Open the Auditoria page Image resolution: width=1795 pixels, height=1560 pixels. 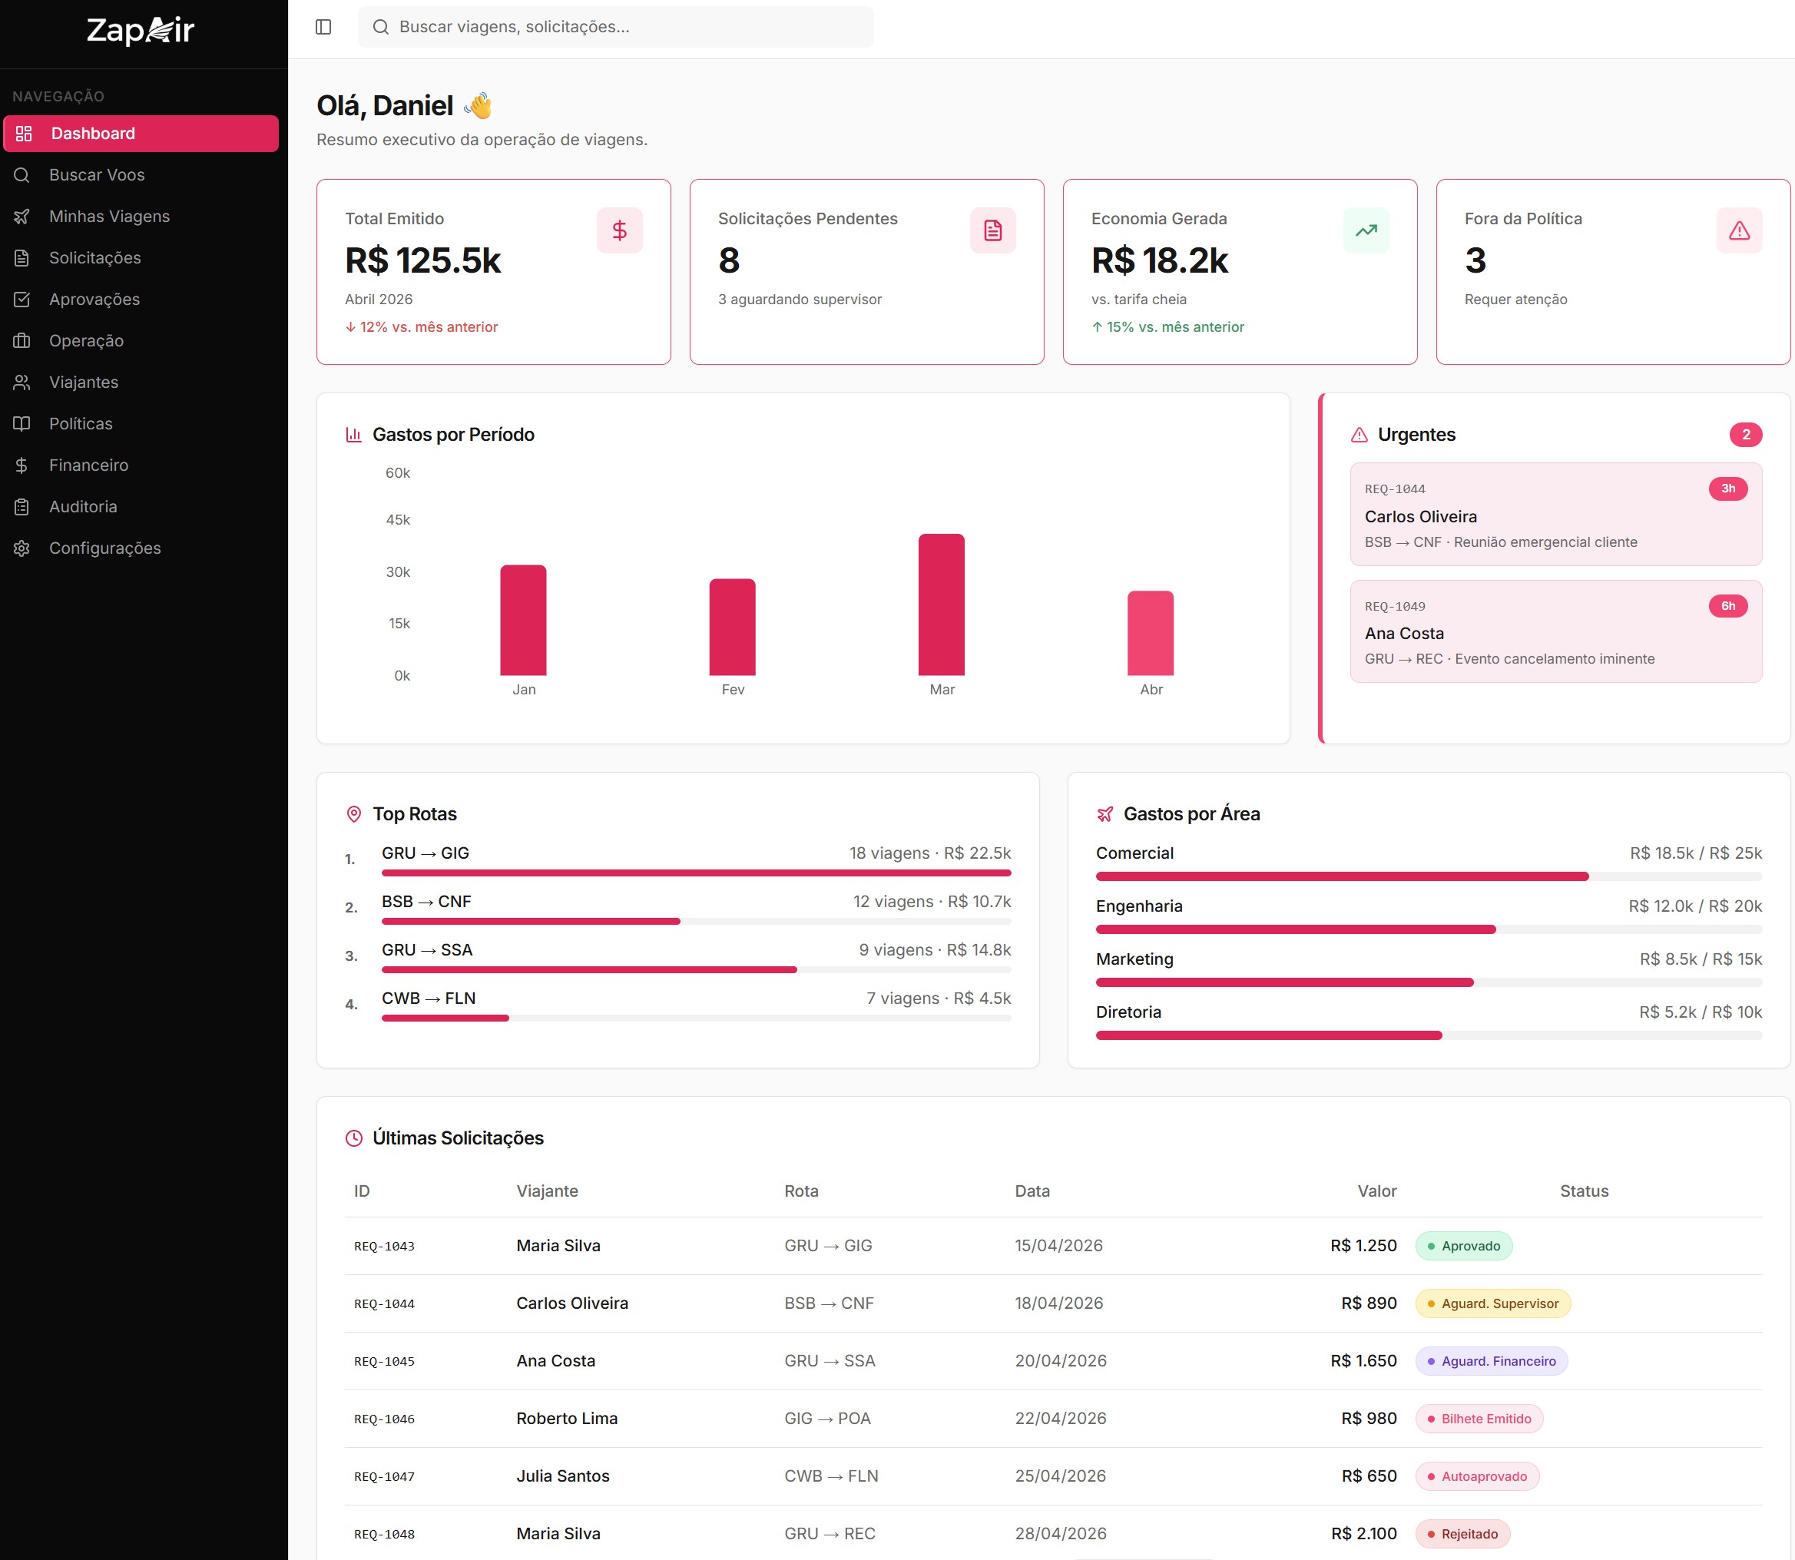tap(141, 507)
